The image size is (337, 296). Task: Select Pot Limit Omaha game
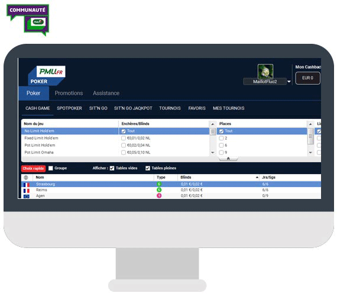(x=70, y=152)
